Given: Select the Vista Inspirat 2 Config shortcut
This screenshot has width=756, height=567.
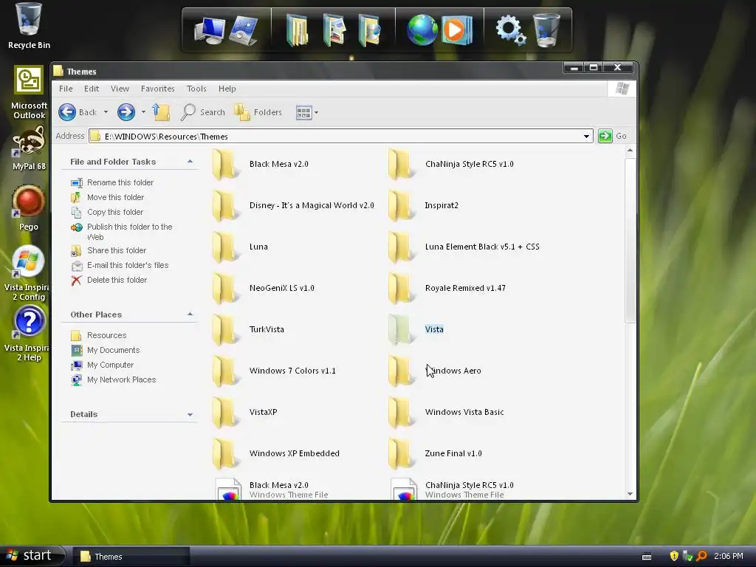Looking at the screenshot, I should coord(27,273).
